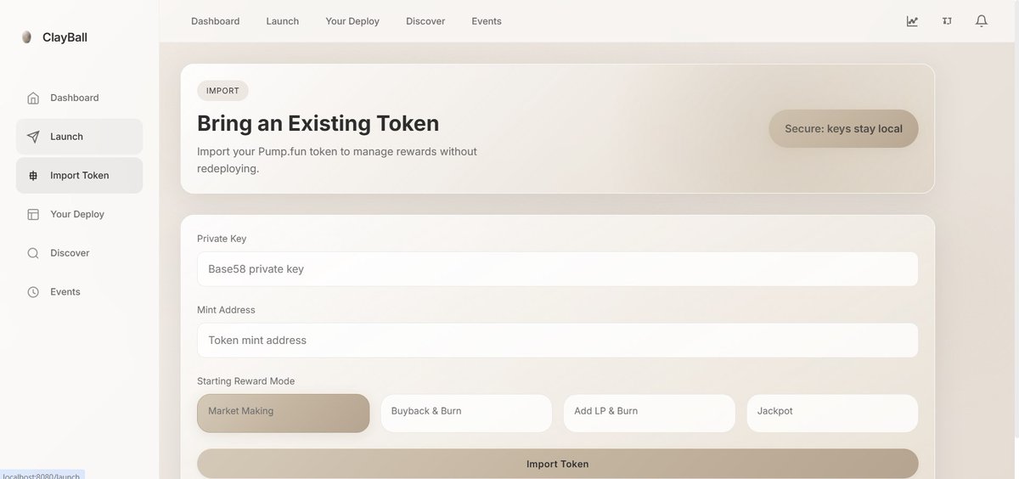The image size is (1019, 479).
Task: Click the Dashboard home icon in sidebar
Action: [x=33, y=98]
